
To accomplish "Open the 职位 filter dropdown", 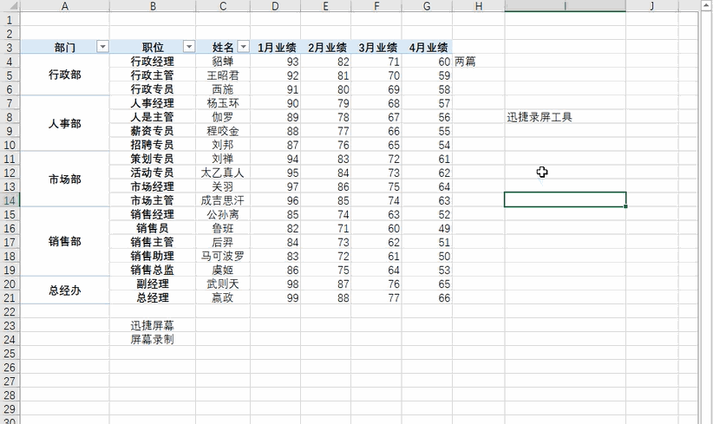I will click(x=189, y=47).
